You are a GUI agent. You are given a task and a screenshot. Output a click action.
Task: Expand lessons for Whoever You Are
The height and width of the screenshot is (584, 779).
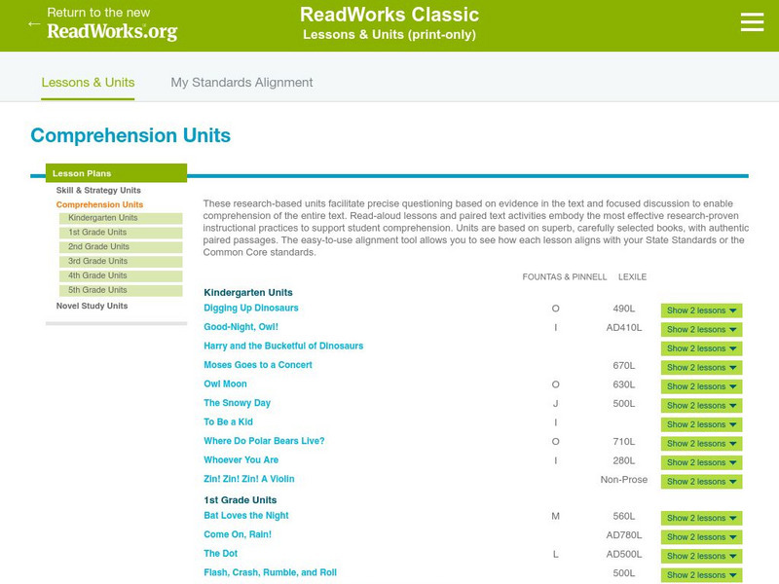pyautogui.click(x=701, y=462)
